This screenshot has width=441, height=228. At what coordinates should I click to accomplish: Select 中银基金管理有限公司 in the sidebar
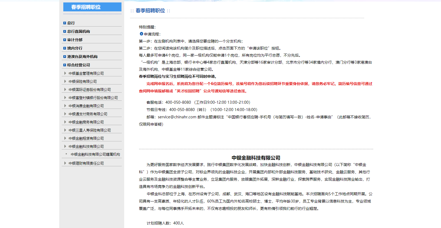tap(86, 73)
